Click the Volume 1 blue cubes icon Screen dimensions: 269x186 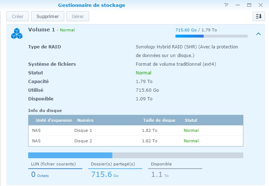tap(17, 33)
